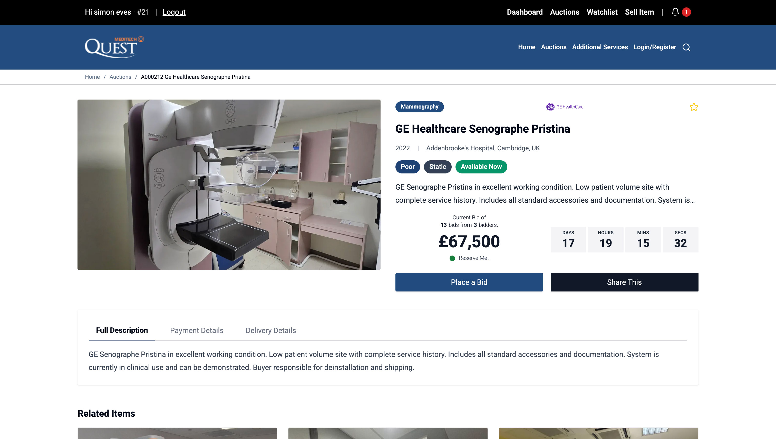Open the search magnifier icon
The image size is (776, 439).
(x=686, y=47)
